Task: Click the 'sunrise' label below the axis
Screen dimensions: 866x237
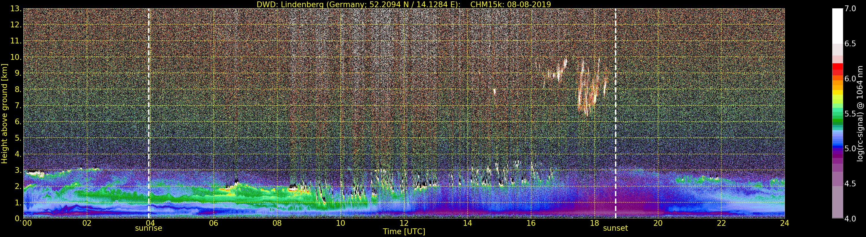Action: pos(149,228)
